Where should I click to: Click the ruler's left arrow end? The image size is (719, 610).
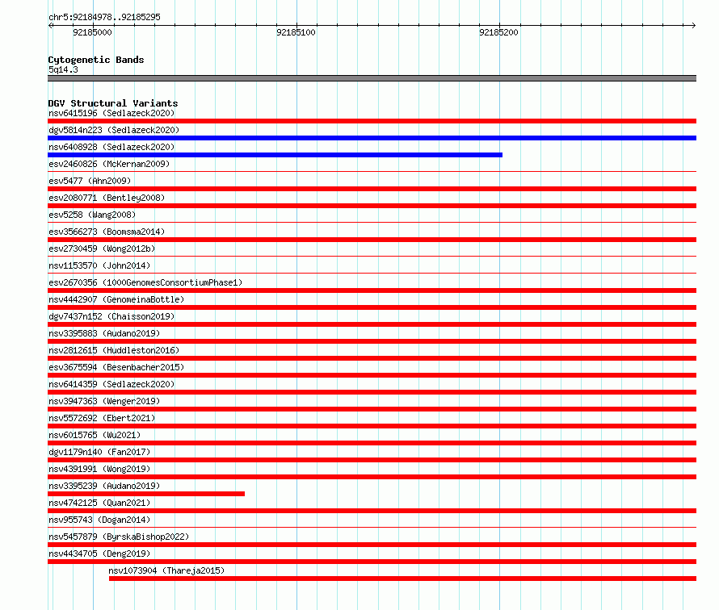click(x=50, y=25)
